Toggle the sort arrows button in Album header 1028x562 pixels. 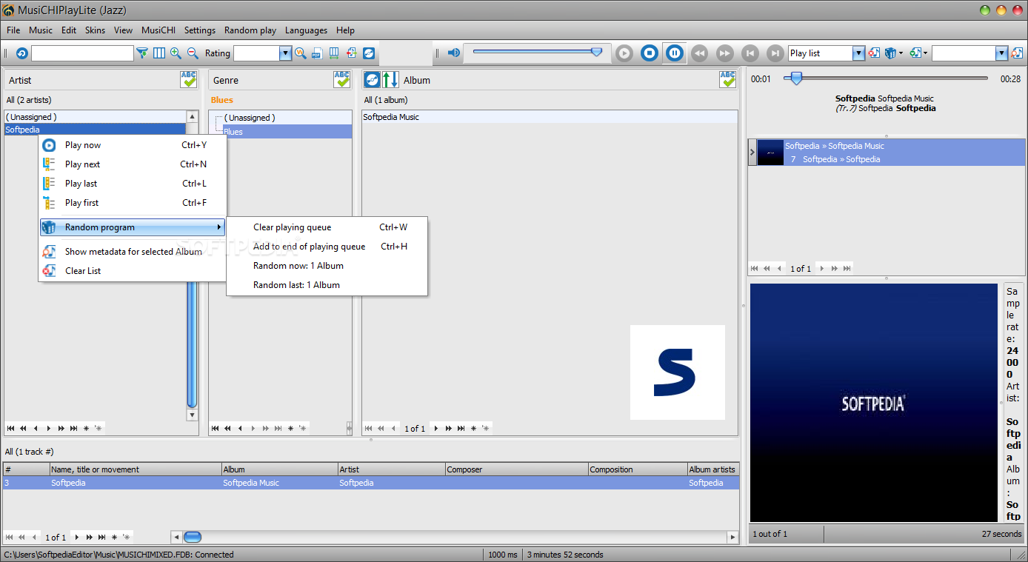click(390, 80)
